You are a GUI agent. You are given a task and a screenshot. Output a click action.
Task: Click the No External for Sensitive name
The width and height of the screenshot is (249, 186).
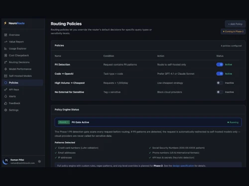coord(69,92)
